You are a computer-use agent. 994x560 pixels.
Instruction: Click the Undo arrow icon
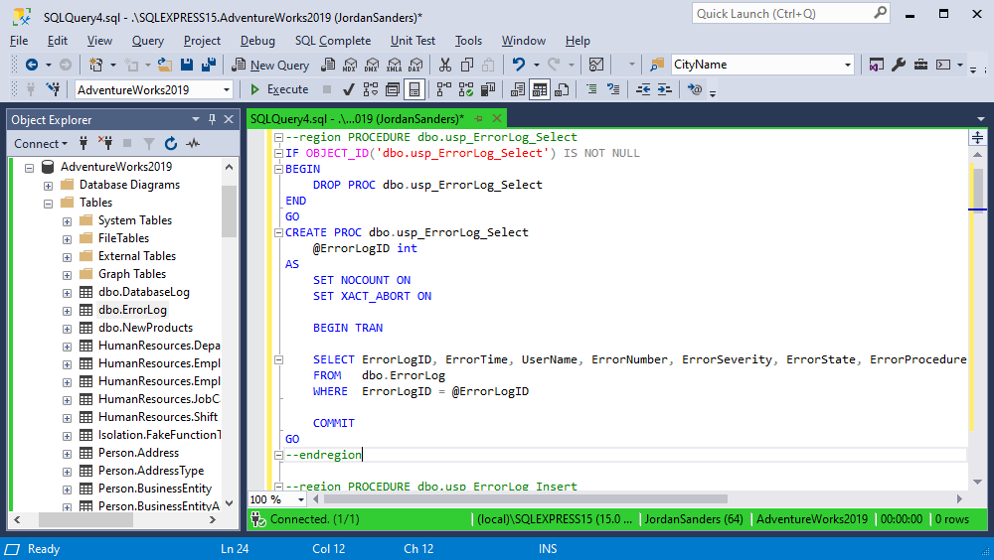point(519,65)
